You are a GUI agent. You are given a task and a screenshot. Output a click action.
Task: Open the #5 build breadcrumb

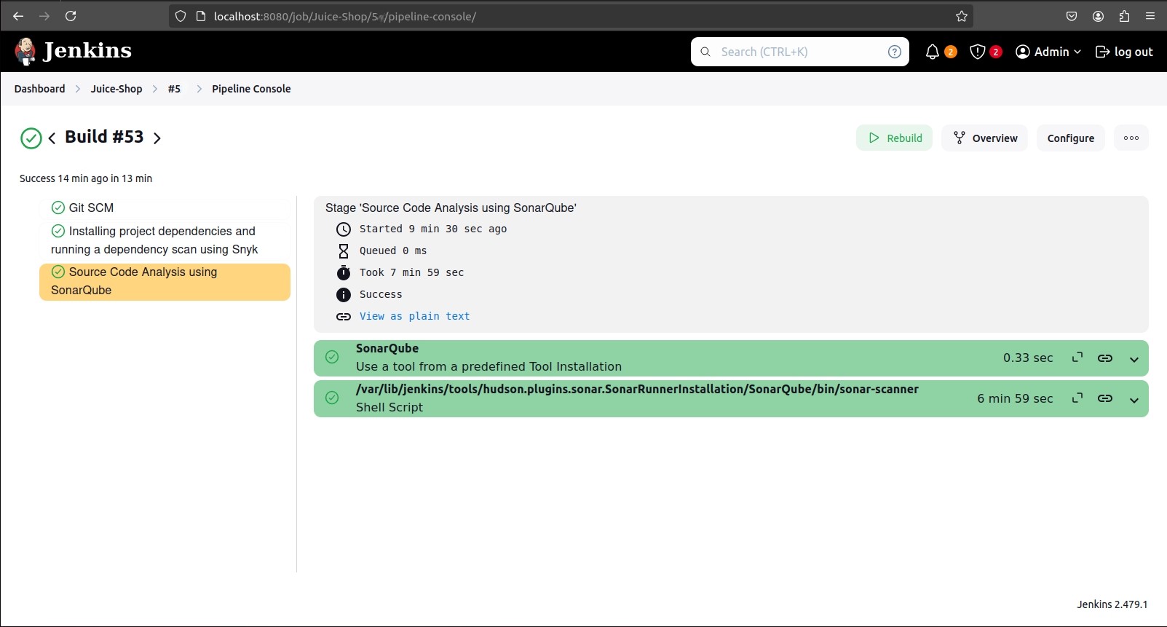point(174,89)
